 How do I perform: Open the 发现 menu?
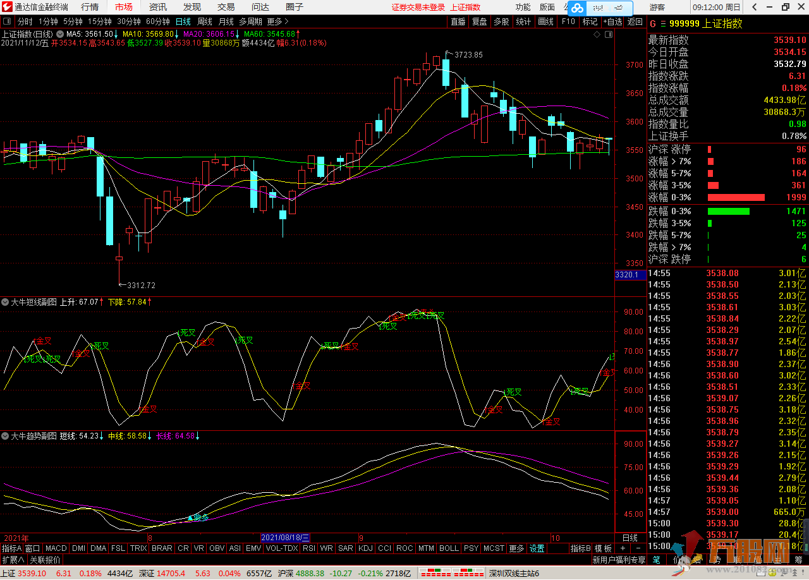[x=192, y=7]
